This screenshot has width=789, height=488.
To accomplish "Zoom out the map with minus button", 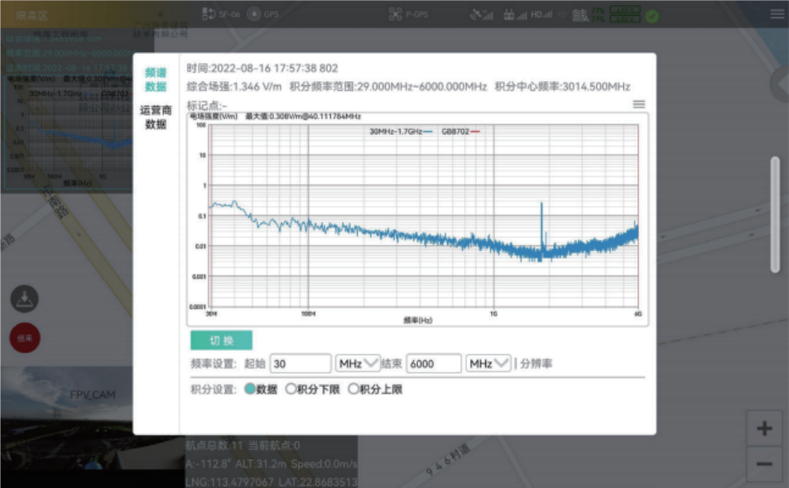I will [764, 464].
